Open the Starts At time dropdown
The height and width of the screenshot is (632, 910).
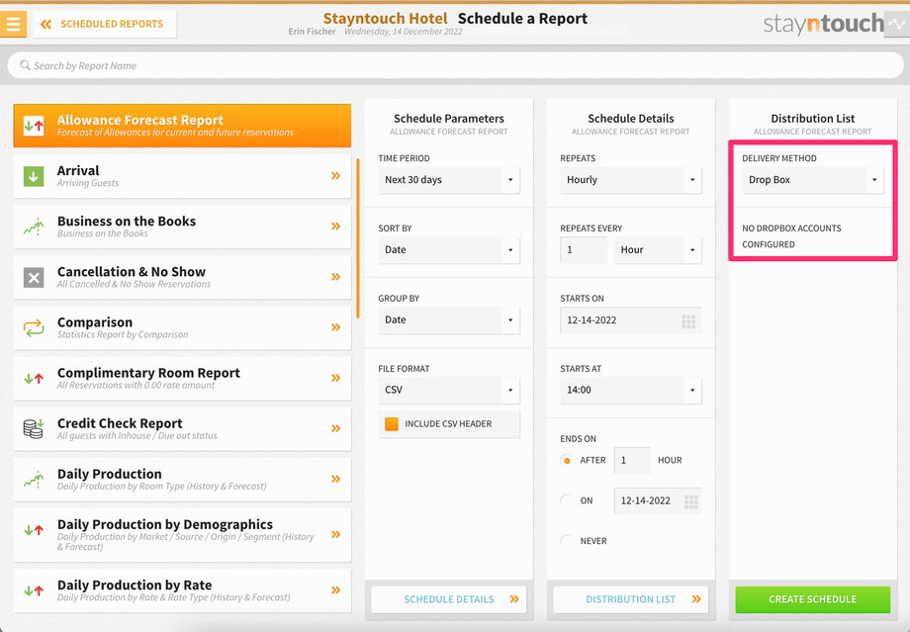pos(631,390)
